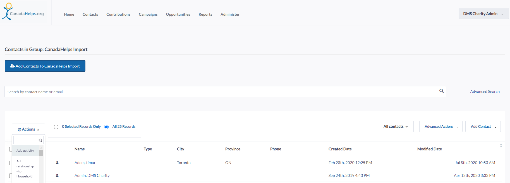Tick the checkbox in the Adam, timur row
Screen dimensions: 510x183
tap(11, 163)
